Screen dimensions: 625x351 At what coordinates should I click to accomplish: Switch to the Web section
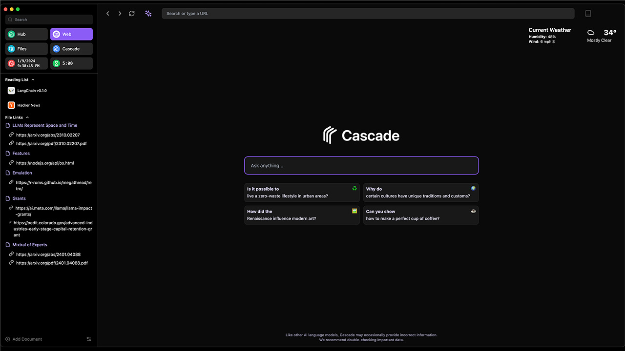click(71, 34)
